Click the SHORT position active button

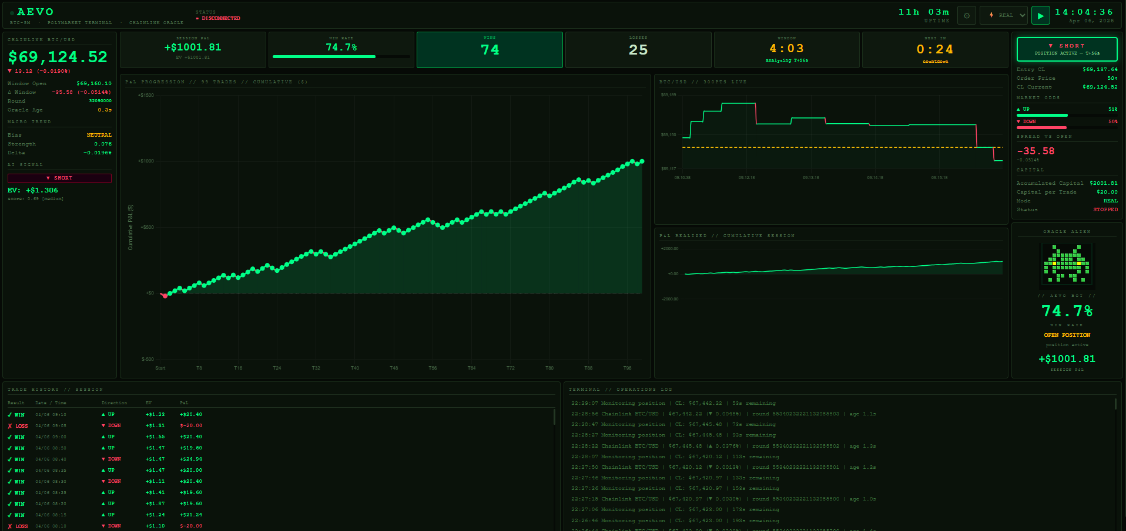point(1067,49)
